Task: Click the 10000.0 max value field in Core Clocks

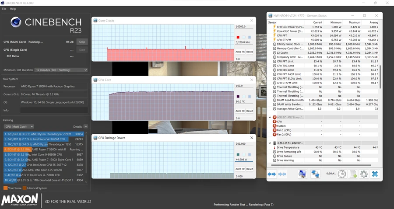Action: tap(244, 27)
